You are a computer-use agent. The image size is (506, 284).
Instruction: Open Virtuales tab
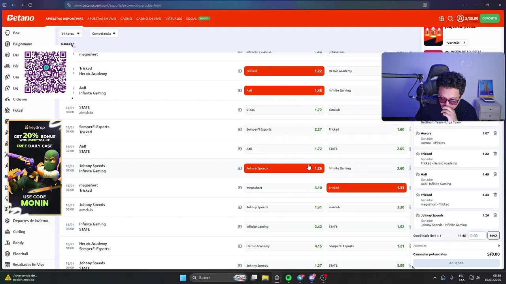[174, 19]
